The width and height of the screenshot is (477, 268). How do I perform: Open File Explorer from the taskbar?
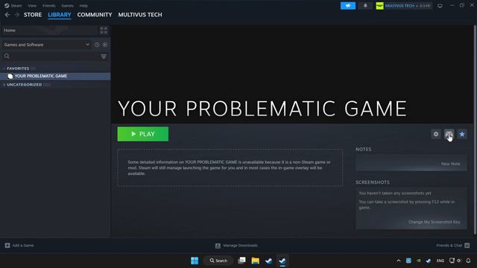click(255, 261)
